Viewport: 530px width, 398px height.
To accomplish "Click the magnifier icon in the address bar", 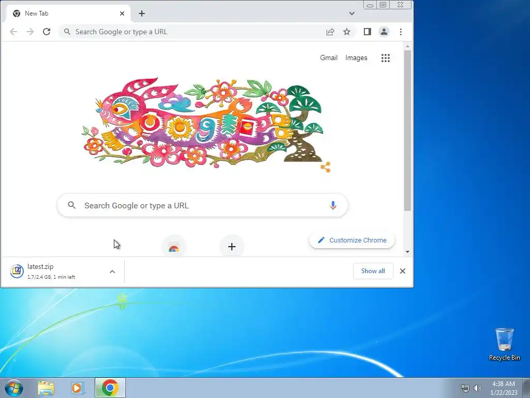I will [x=67, y=32].
